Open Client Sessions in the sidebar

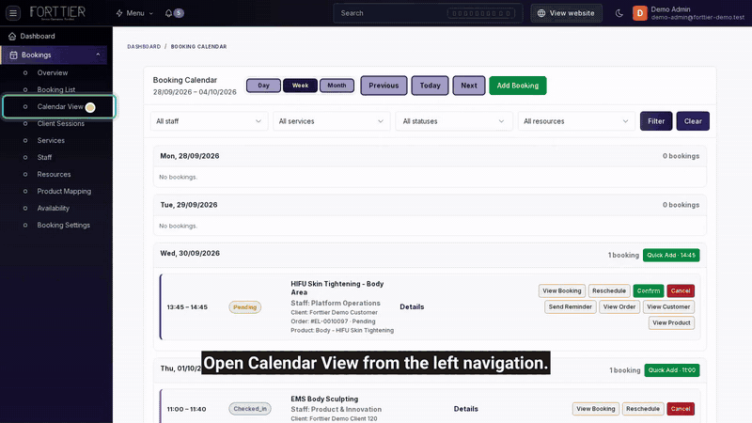pyautogui.click(x=60, y=123)
